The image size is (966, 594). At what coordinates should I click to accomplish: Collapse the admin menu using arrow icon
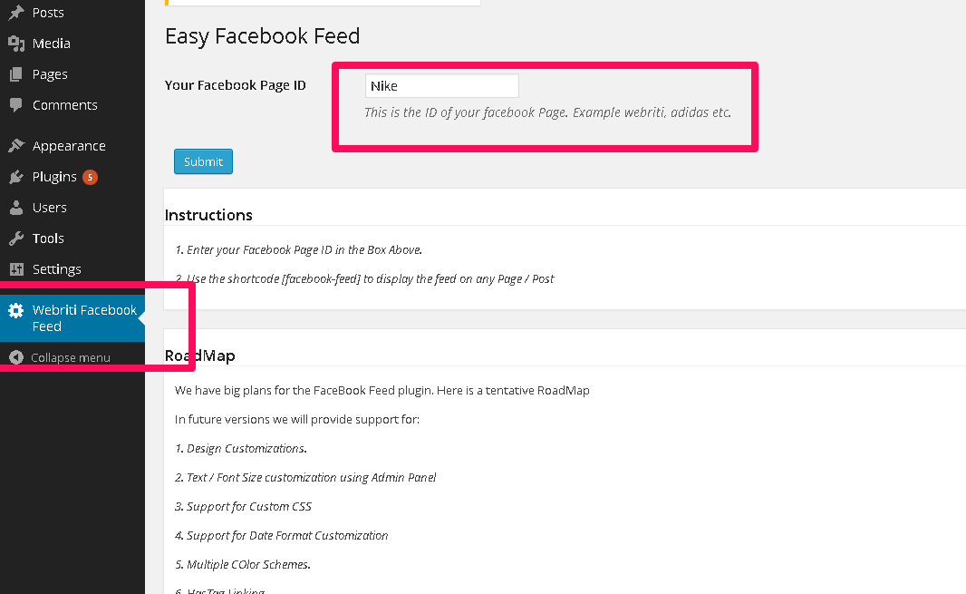16,357
